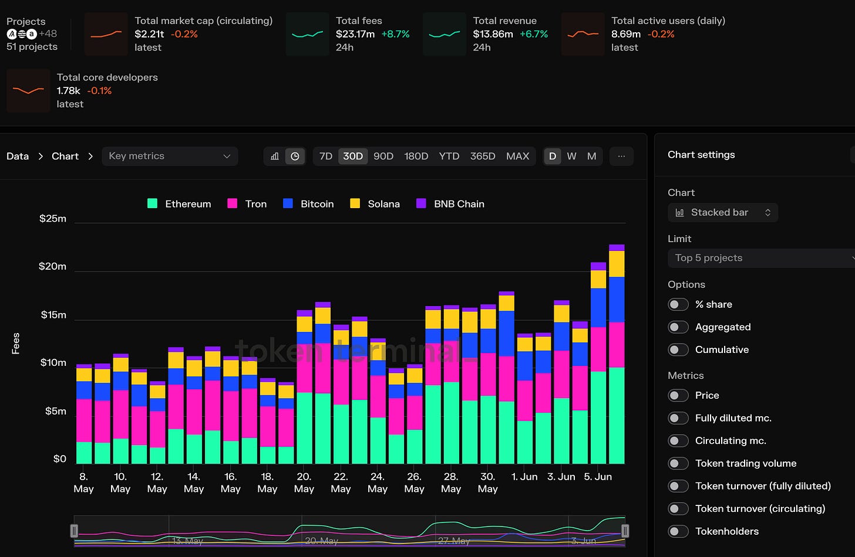Click the Chart breadcrumb link
This screenshot has width=855, height=557.
pos(65,157)
